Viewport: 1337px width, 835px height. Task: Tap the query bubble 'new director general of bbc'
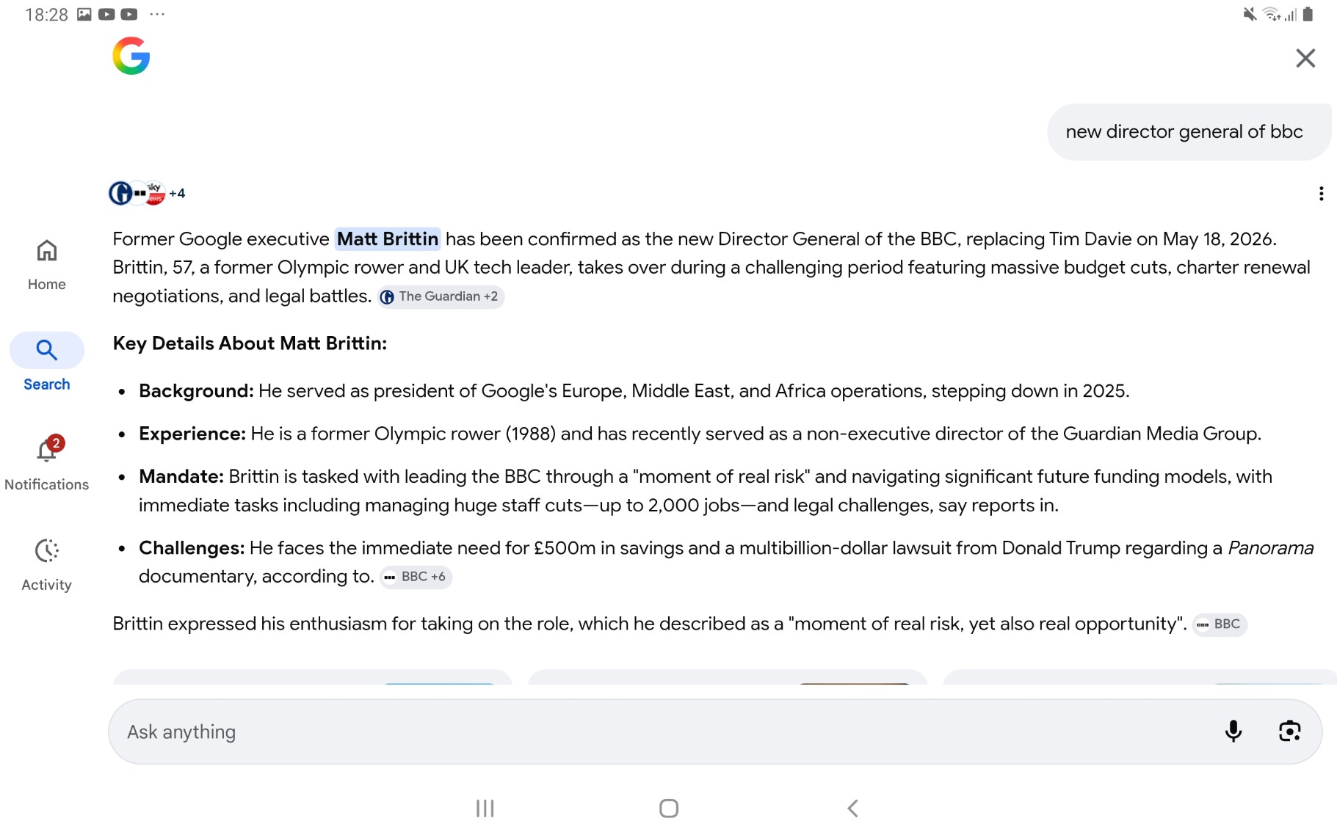click(x=1184, y=132)
